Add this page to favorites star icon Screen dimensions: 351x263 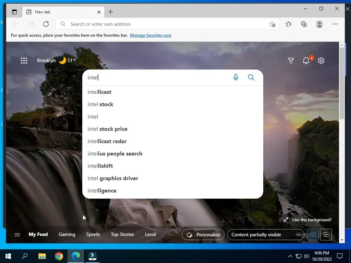pos(272,24)
